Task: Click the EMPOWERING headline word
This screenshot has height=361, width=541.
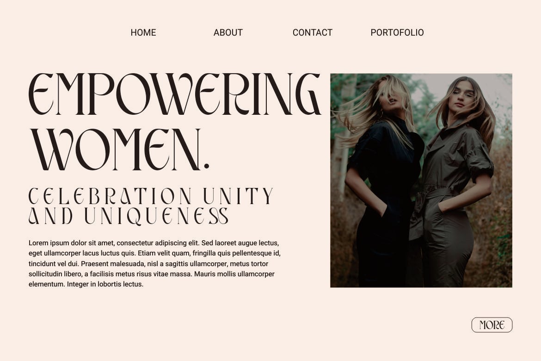Action: coord(175,94)
